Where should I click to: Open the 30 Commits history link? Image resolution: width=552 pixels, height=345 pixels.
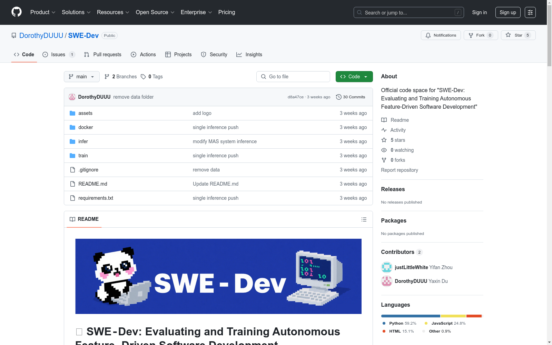pos(351,97)
